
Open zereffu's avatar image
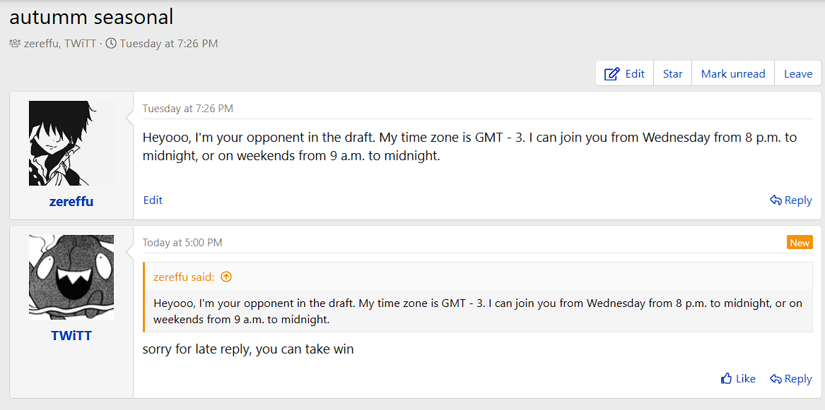click(x=71, y=143)
